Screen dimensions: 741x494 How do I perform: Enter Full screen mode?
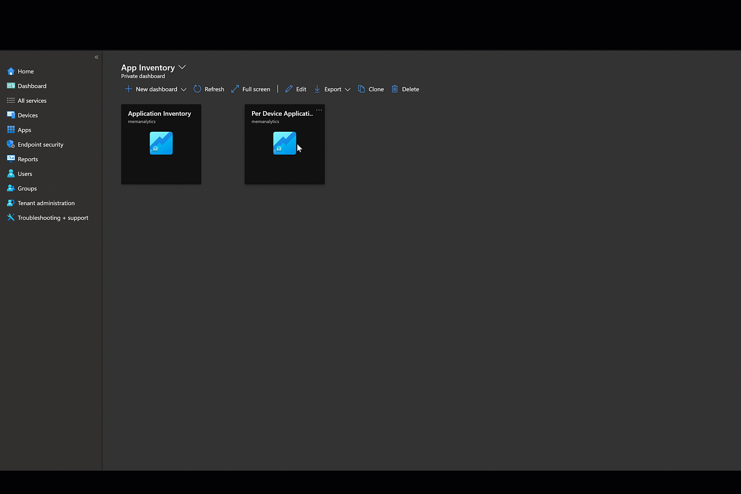point(251,89)
